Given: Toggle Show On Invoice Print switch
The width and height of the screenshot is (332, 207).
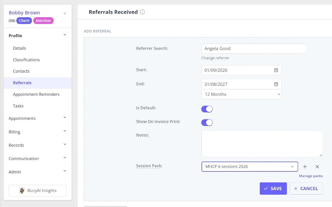Looking at the screenshot, I should coord(207,123).
